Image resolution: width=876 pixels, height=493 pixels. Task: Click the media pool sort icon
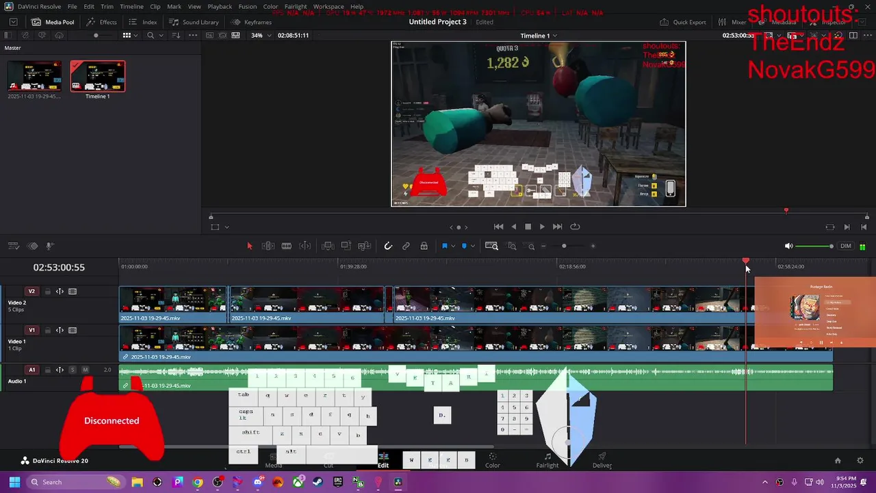175,35
